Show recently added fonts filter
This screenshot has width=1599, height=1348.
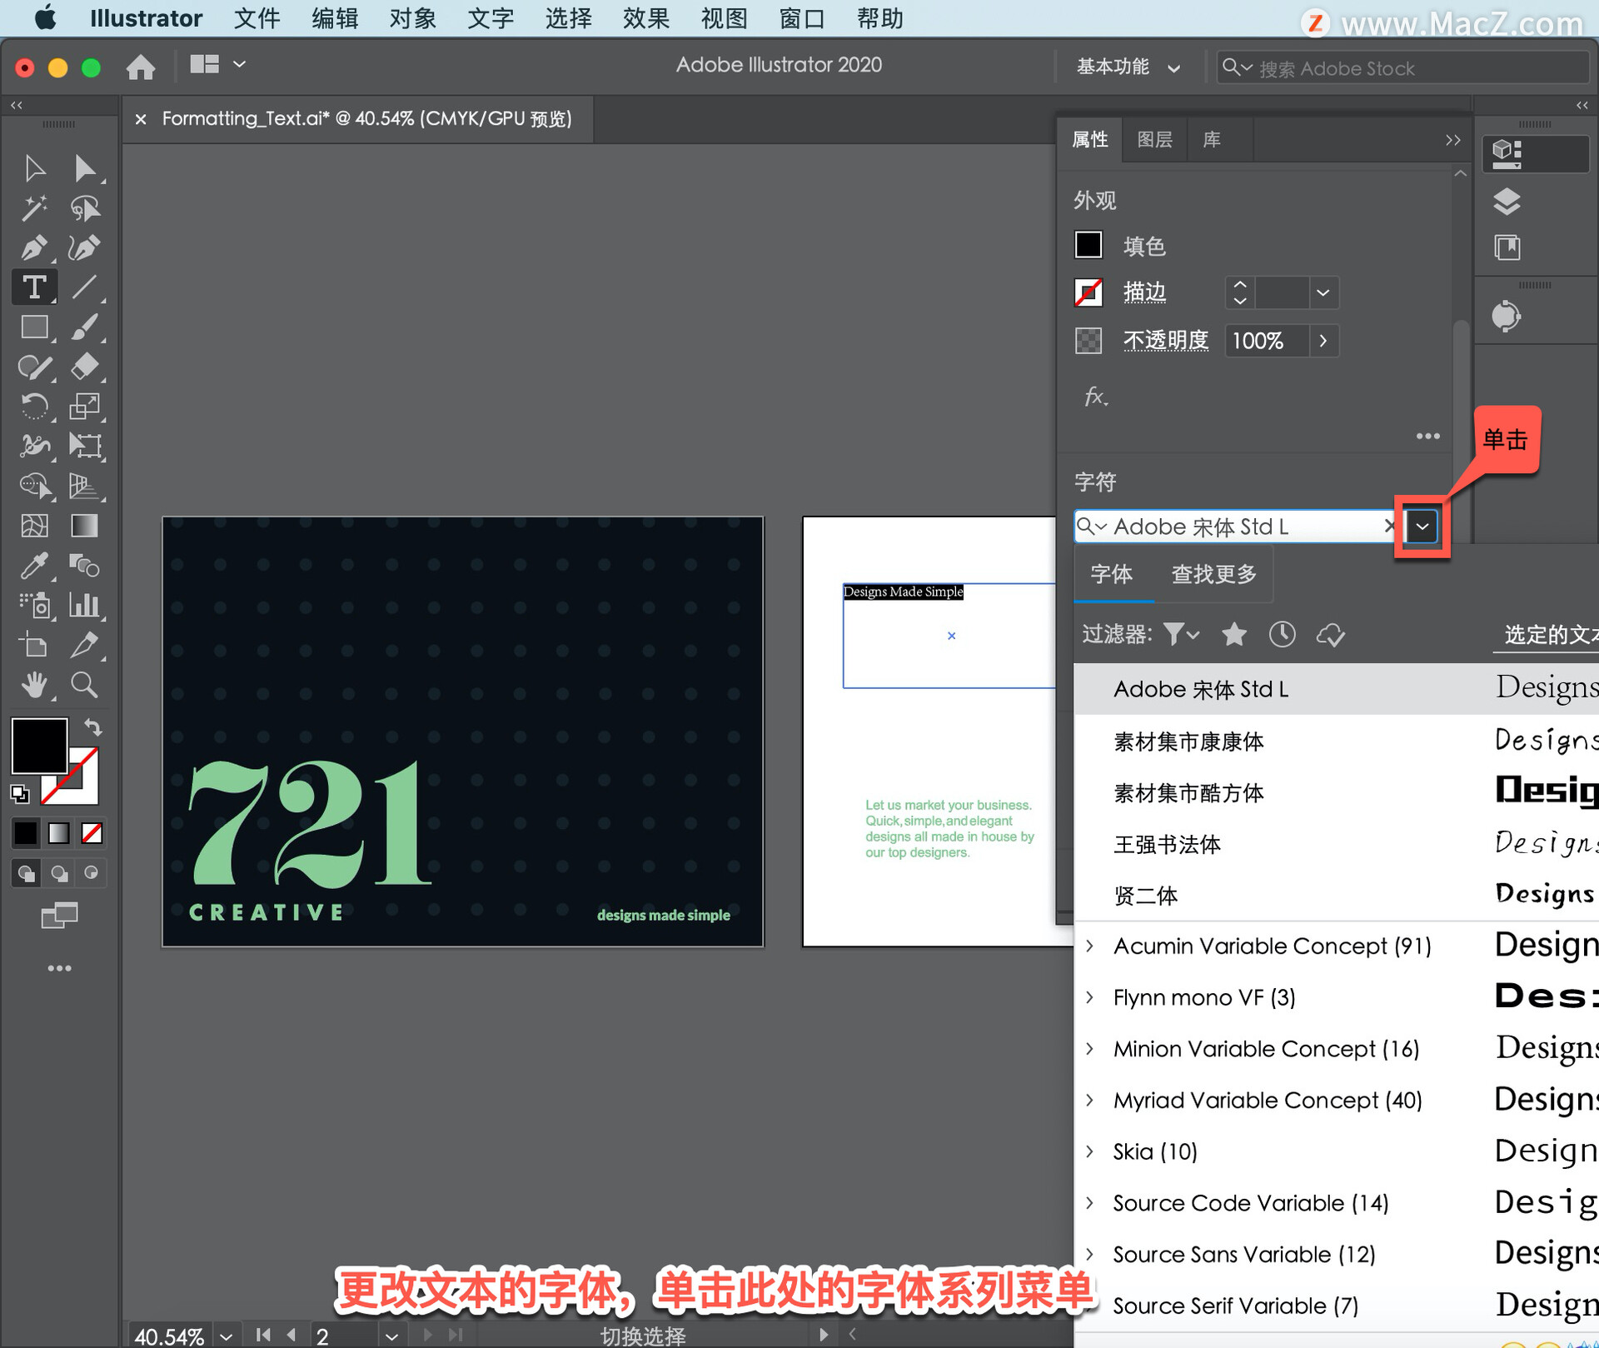(1282, 635)
